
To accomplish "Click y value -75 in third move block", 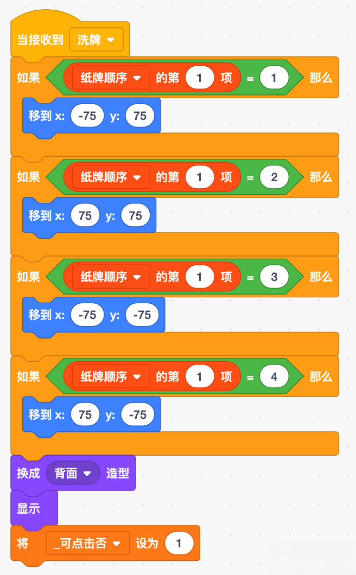I will pyautogui.click(x=142, y=315).
